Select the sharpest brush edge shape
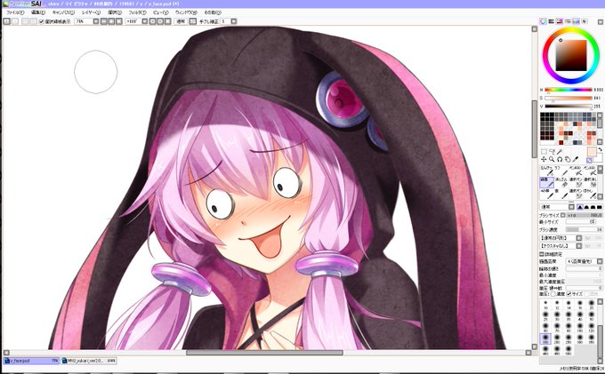This screenshot has height=374, width=605. [x=579, y=207]
